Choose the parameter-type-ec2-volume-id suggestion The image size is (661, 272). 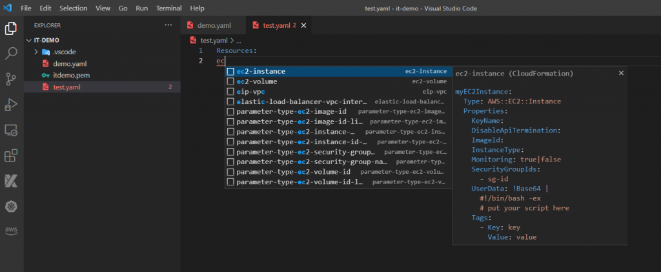(338, 172)
